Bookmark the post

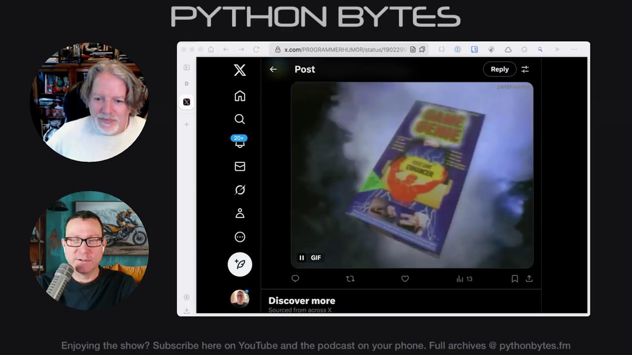514,279
